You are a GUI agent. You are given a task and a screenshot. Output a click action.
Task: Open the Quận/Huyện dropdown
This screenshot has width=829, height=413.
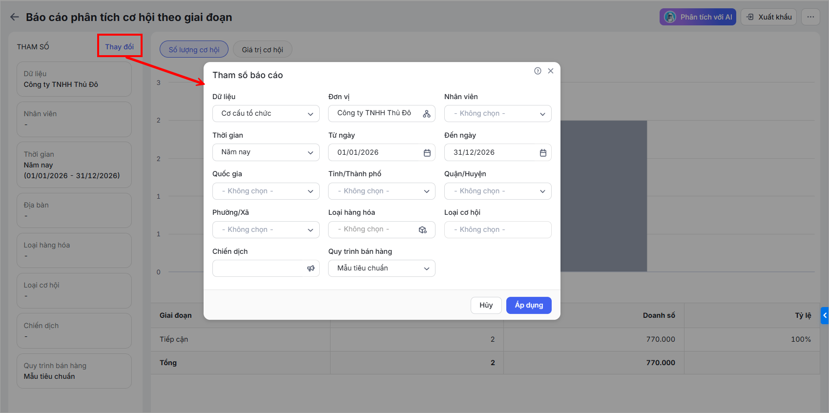pos(498,191)
